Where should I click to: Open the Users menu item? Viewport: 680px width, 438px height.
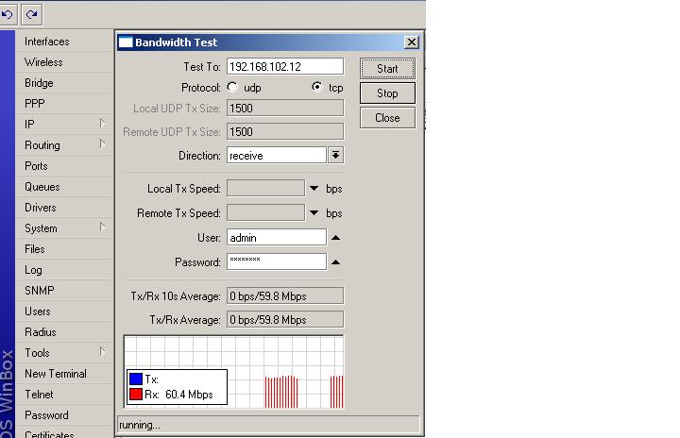click(64, 312)
